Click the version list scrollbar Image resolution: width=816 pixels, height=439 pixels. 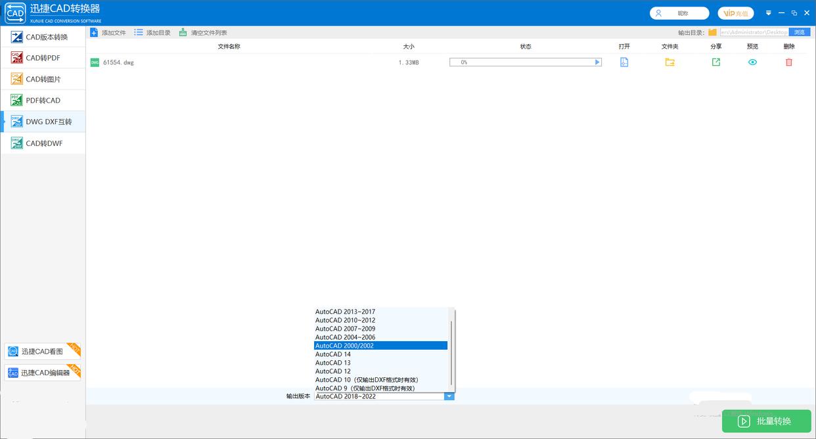451,353
